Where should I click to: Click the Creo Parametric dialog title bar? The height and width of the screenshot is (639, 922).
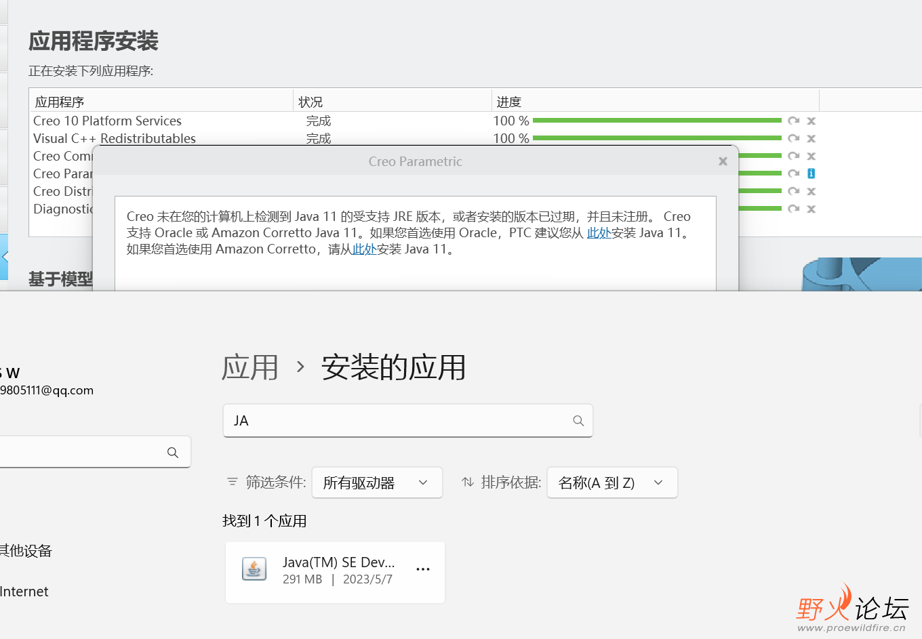pyautogui.click(x=415, y=161)
